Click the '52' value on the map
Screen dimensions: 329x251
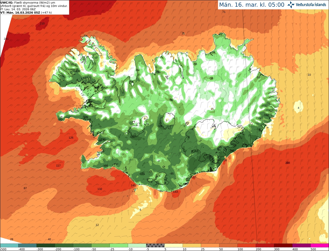(259, 77)
